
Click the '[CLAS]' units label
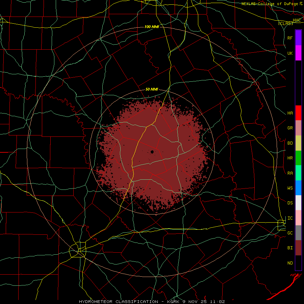pyautogui.click(x=285, y=23)
